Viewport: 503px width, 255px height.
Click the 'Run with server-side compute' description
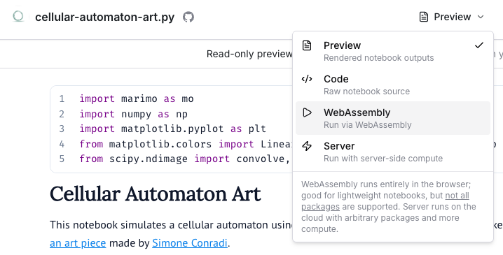pos(383,159)
